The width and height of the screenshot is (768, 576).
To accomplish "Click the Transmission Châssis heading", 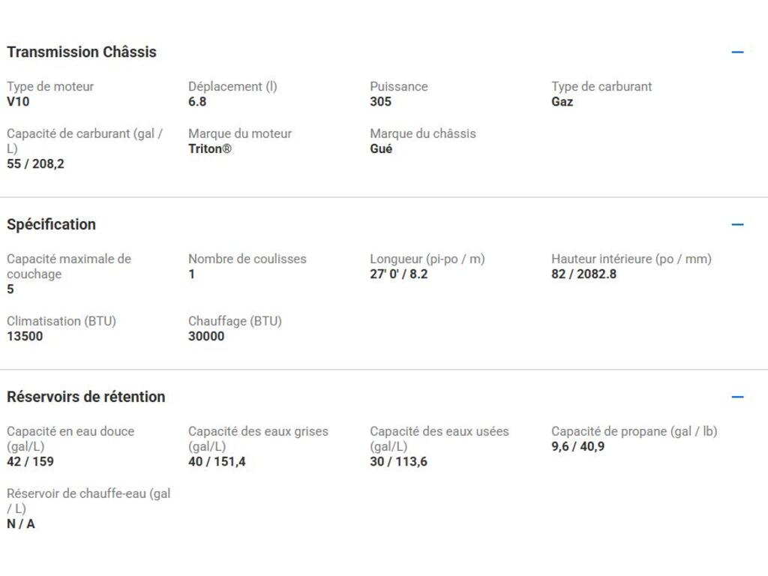I will point(82,52).
